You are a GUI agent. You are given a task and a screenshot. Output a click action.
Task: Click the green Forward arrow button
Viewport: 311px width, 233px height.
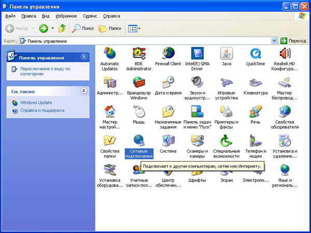tap(44, 28)
